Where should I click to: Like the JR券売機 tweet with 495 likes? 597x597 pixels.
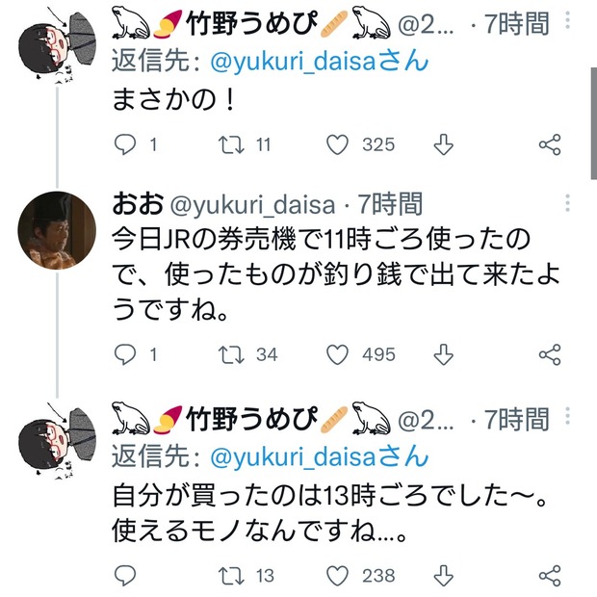(x=337, y=355)
